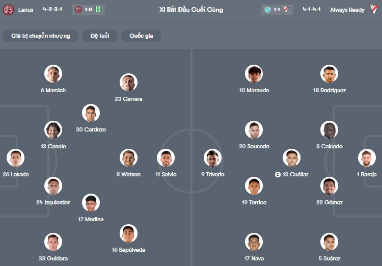
Task: Click Marcich's player avatar
Action: tap(53, 74)
